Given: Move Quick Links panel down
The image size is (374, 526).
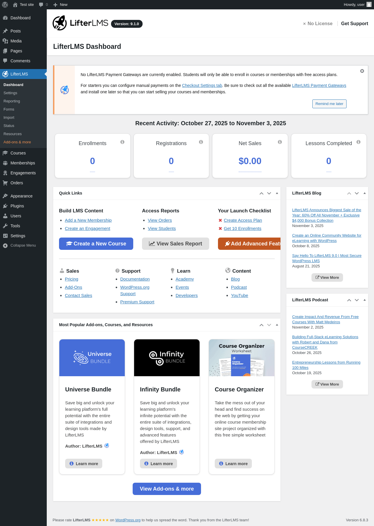Looking at the screenshot, I should click(269, 193).
